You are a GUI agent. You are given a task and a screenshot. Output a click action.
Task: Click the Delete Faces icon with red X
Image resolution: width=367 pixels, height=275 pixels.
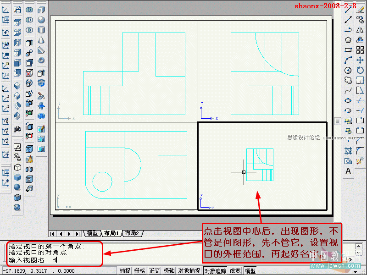tap(29, 73)
